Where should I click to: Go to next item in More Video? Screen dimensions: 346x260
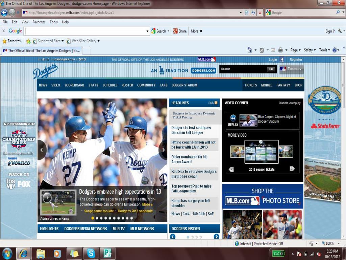292,169
